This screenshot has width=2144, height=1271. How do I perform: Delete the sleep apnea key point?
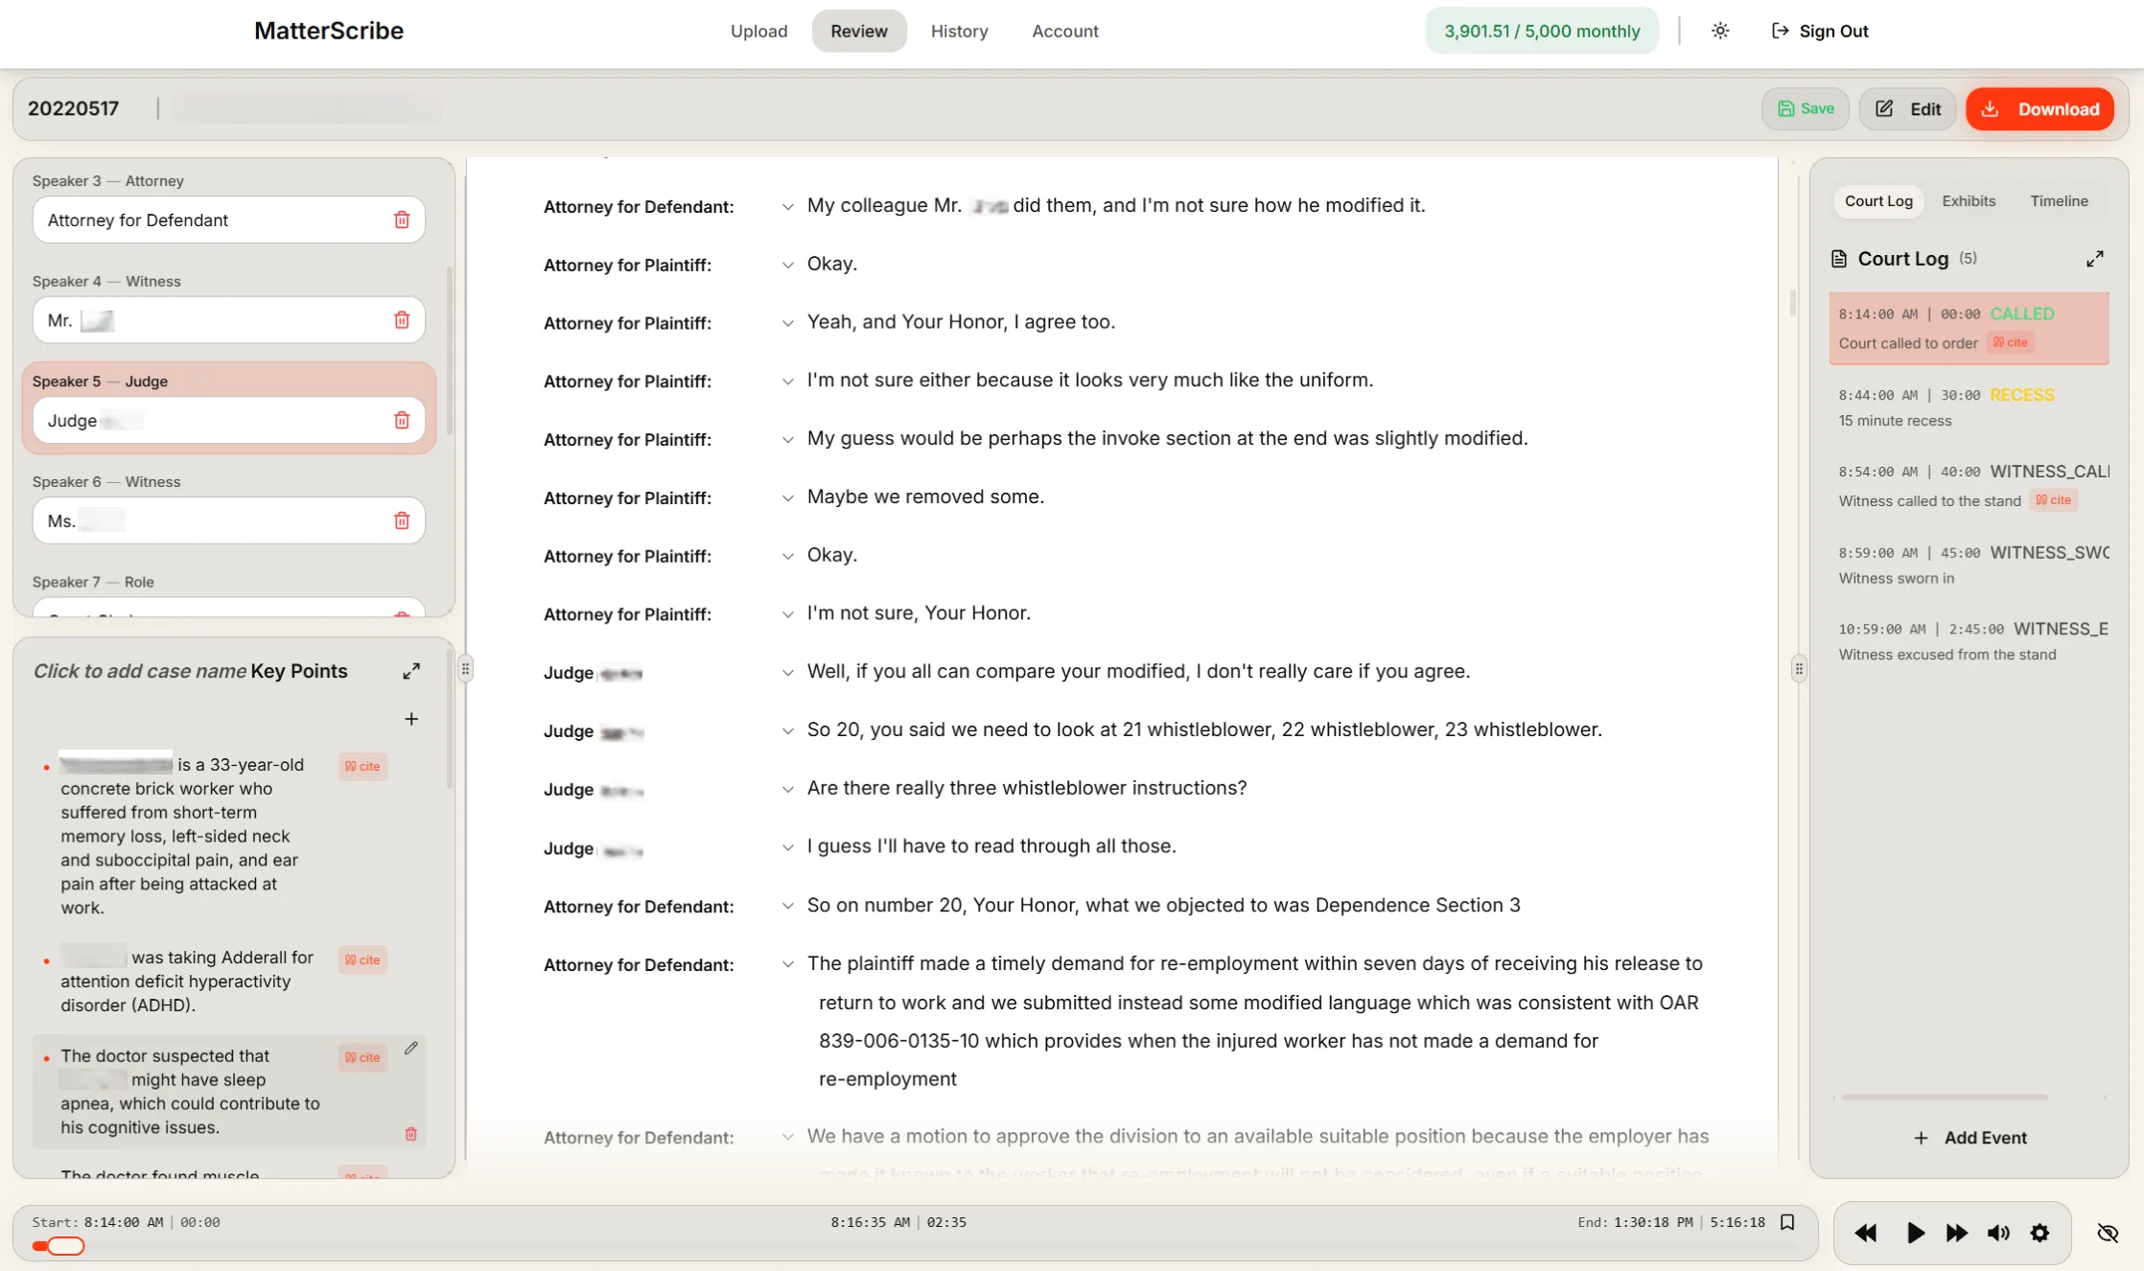pos(411,1134)
